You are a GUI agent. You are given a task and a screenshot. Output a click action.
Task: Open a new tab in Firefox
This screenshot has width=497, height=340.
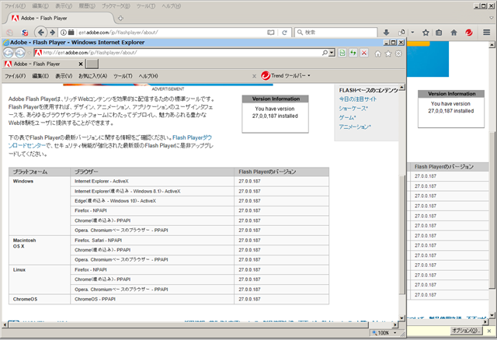(x=120, y=19)
